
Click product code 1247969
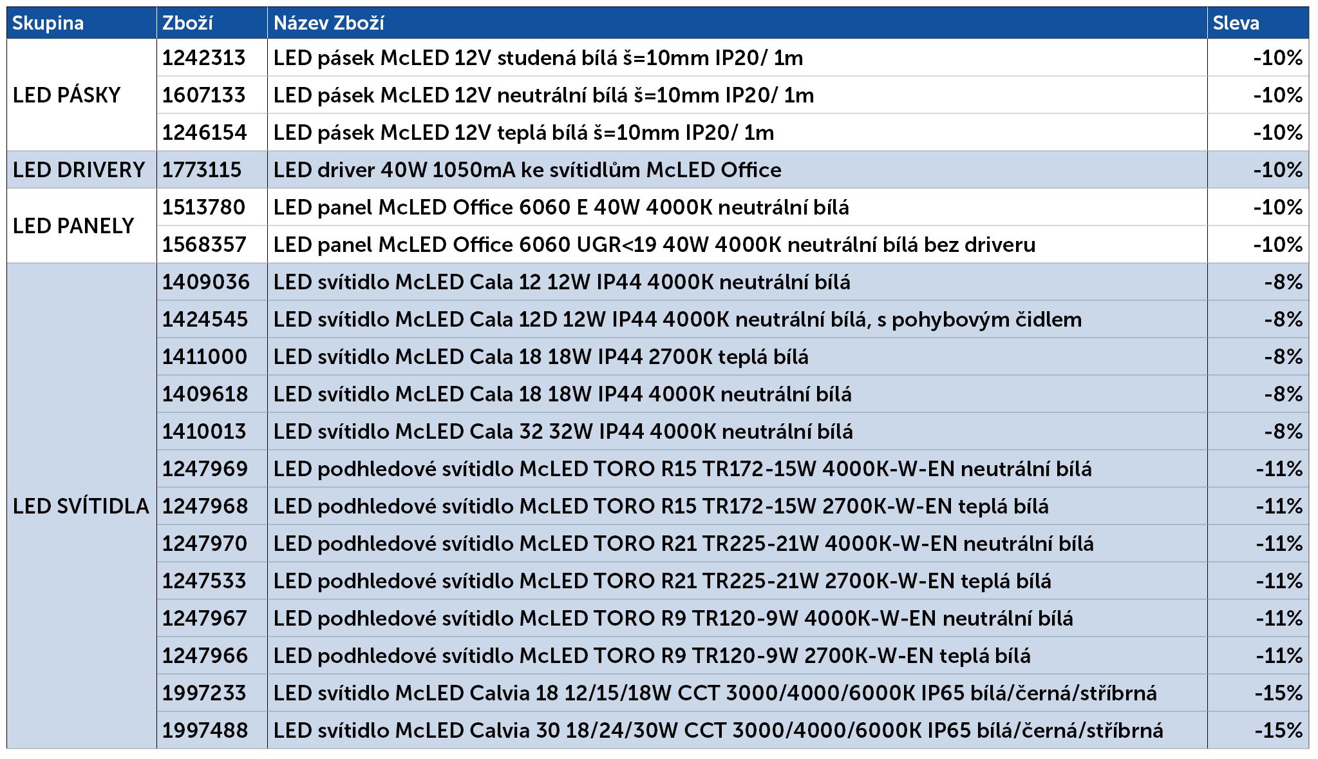[x=205, y=469]
